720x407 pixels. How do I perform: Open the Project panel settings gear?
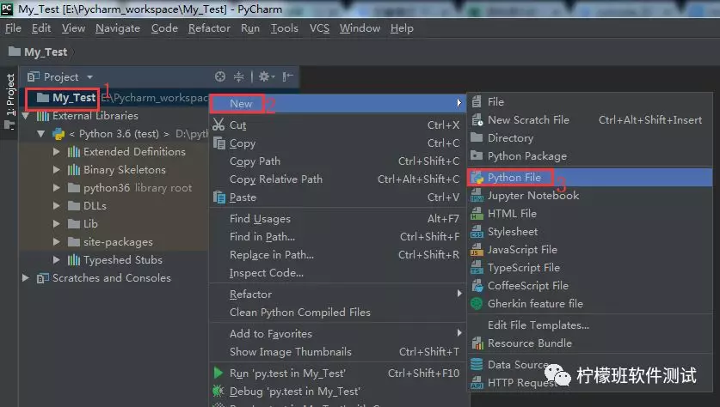click(265, 77)
